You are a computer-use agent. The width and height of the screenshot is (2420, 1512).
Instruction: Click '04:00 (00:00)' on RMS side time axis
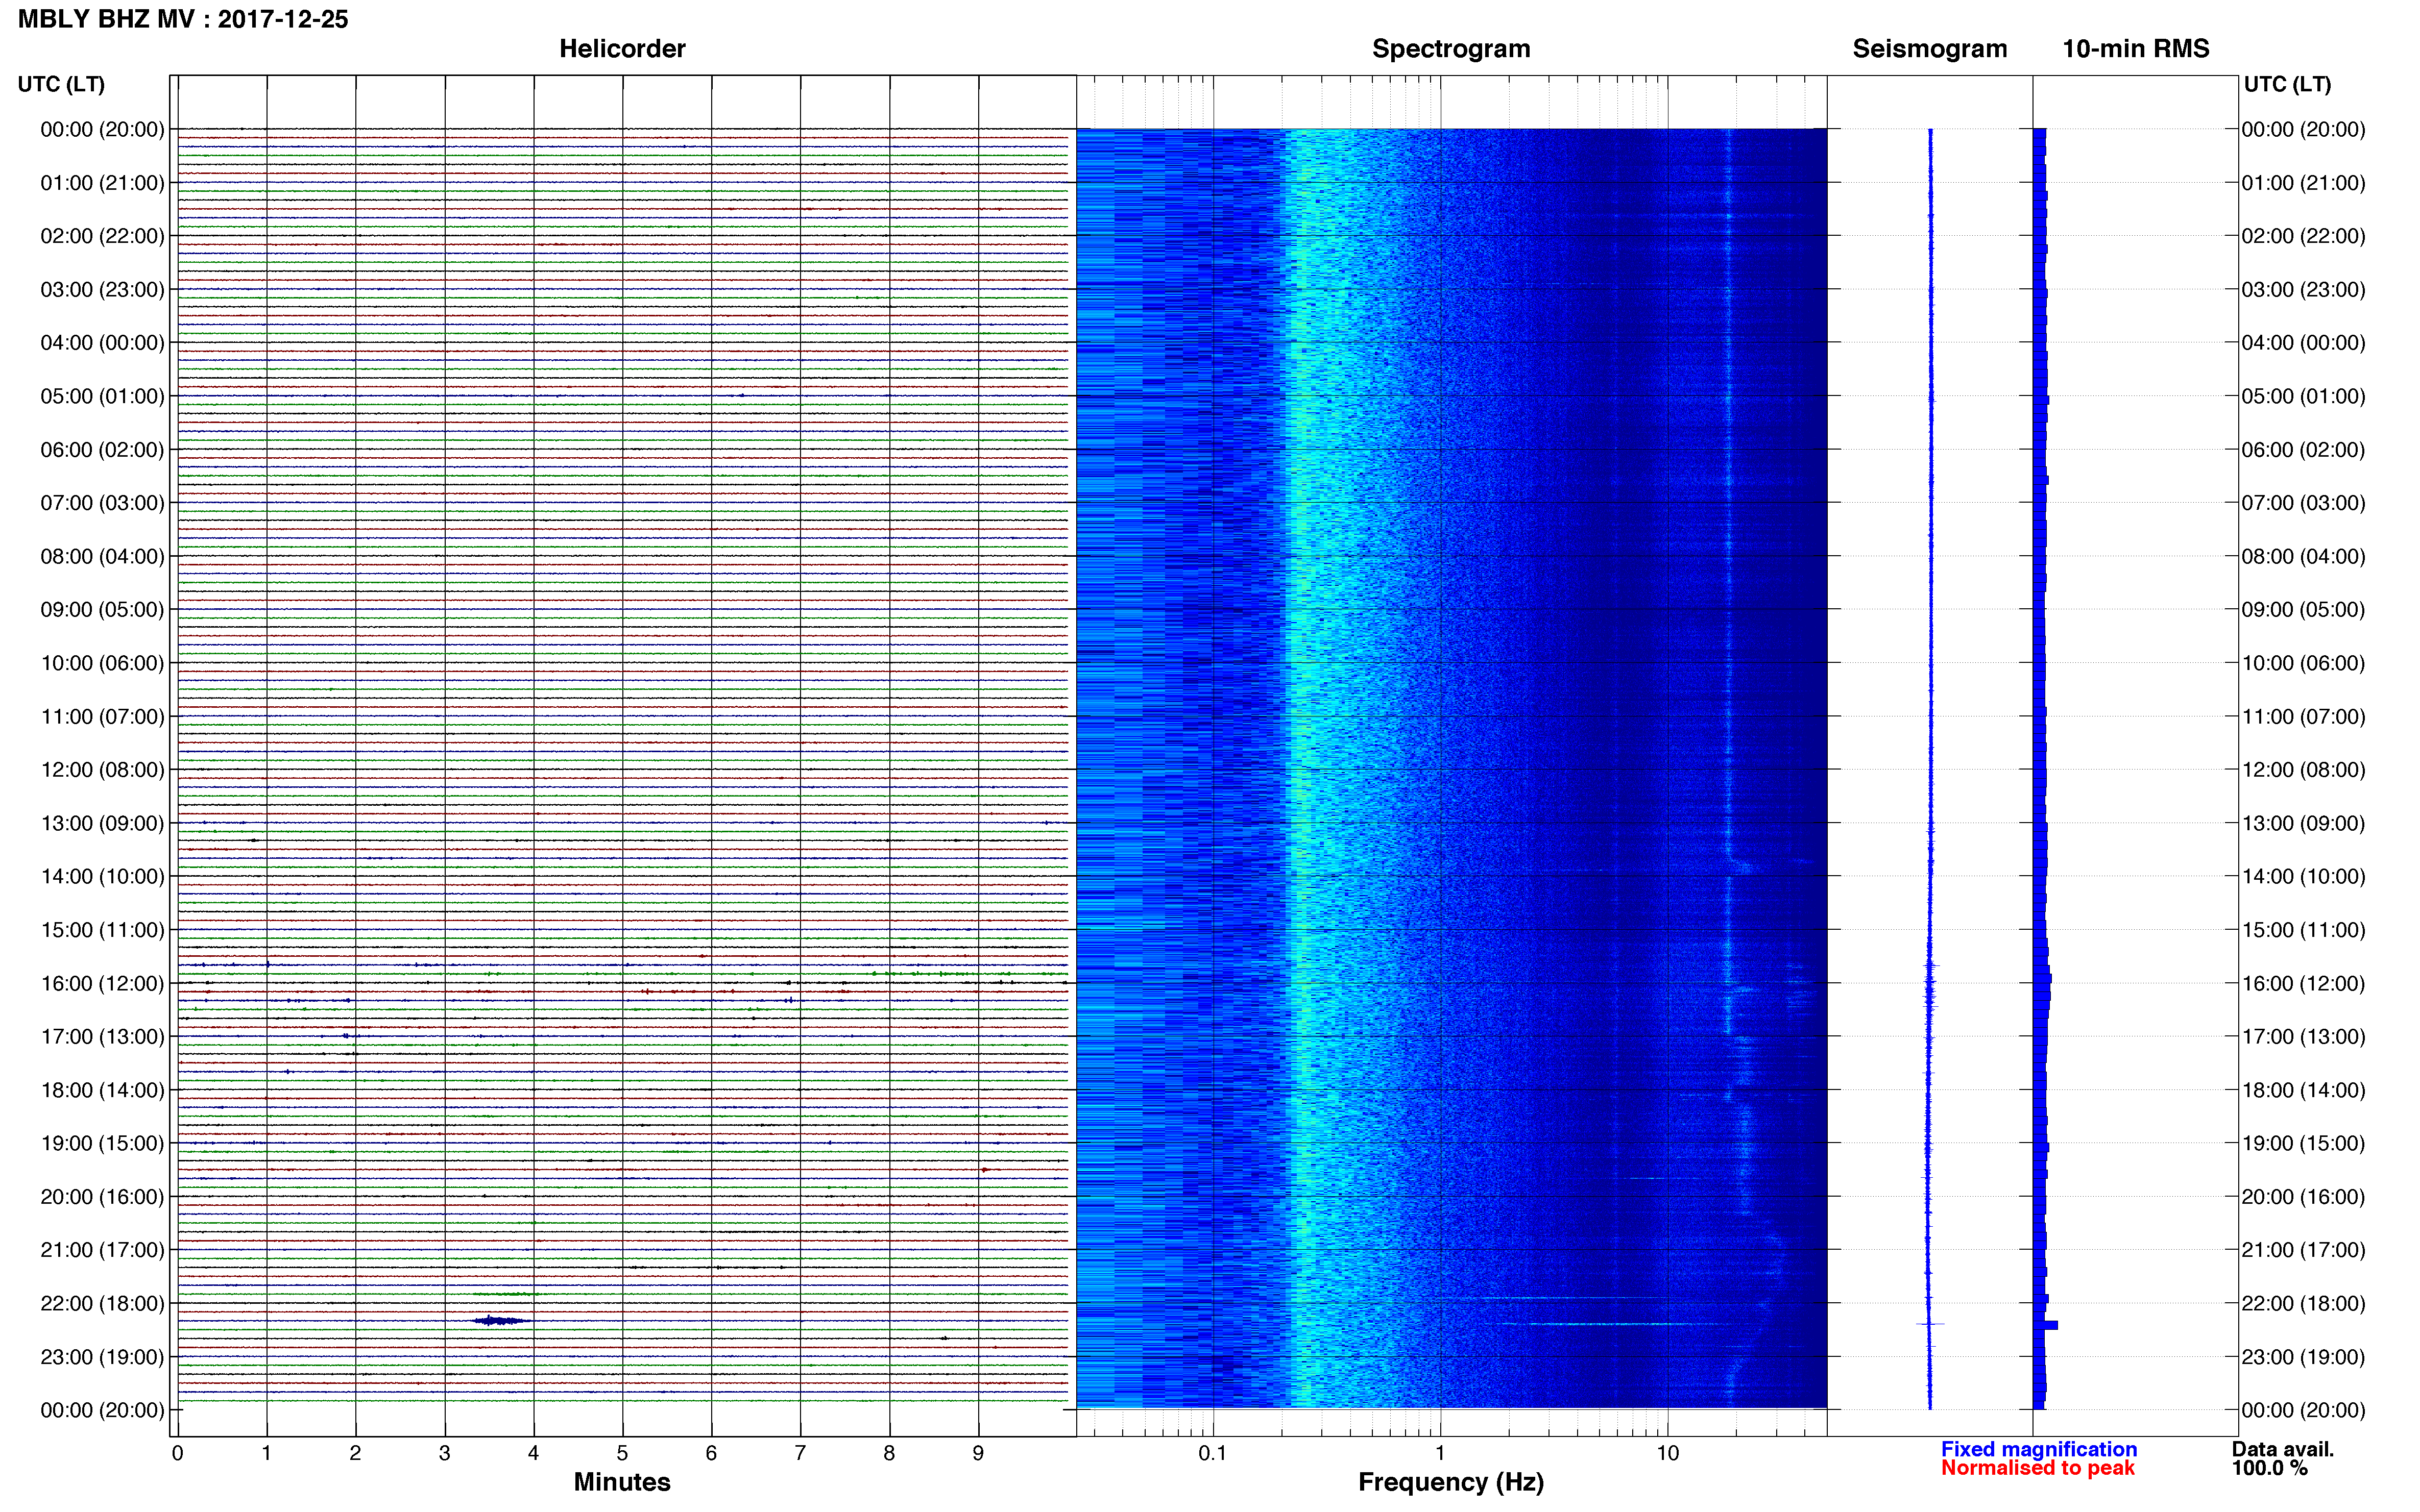tap(2303, 343)
